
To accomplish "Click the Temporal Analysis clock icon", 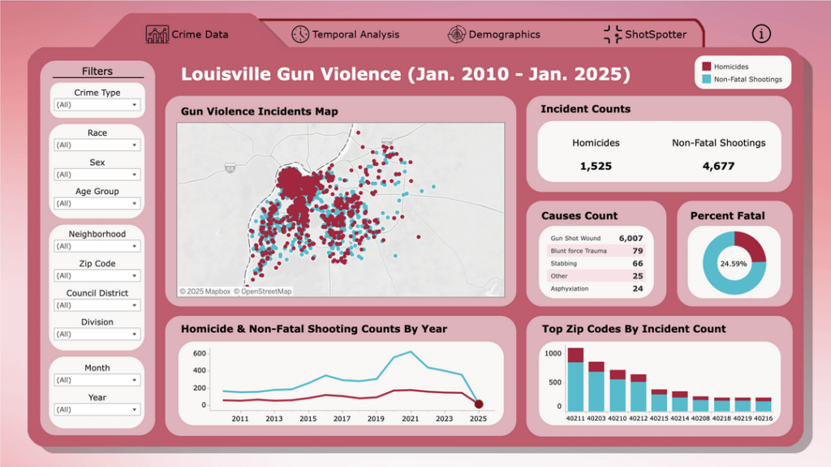I will click(300, 34).
